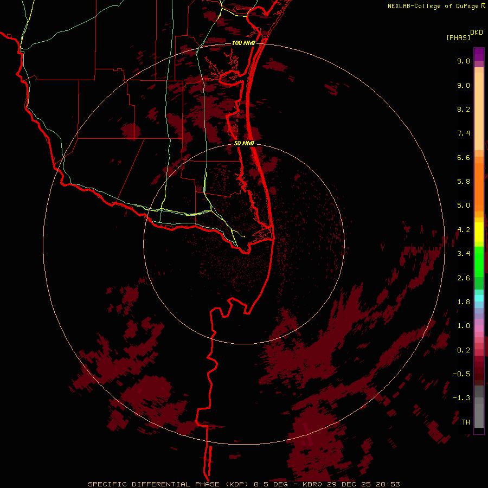Click the DKD label above the color scale
Screen dimensions: 488x488
477,33
